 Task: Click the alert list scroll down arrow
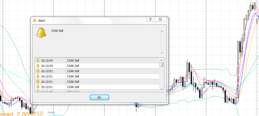tap(162, 90)
